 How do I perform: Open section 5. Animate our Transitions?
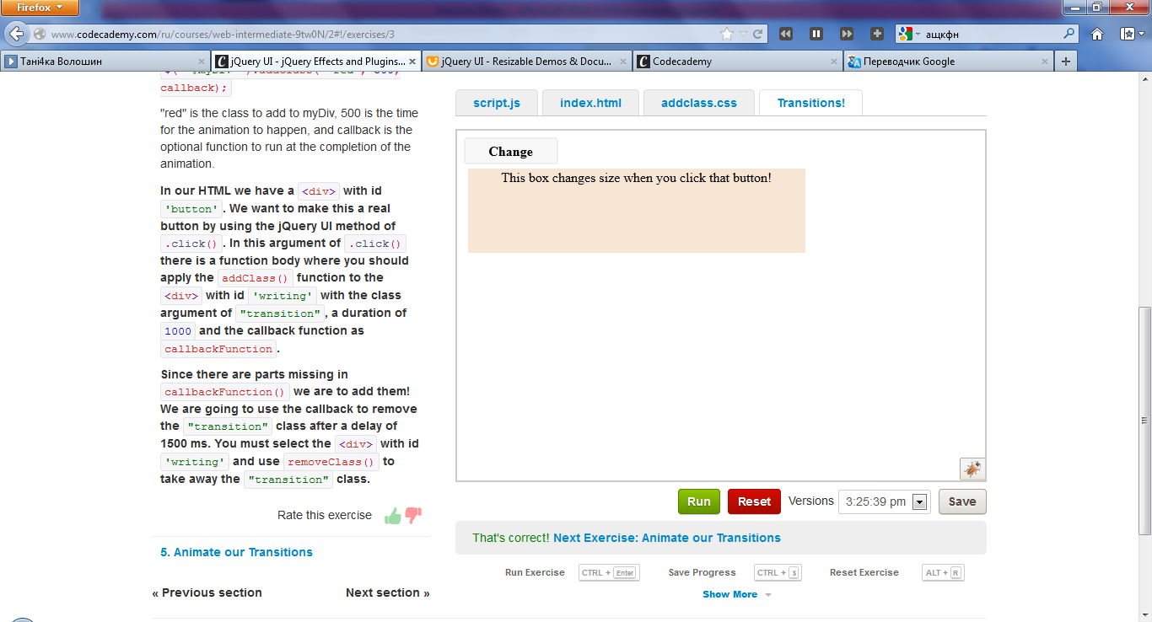tap(237, 552)
